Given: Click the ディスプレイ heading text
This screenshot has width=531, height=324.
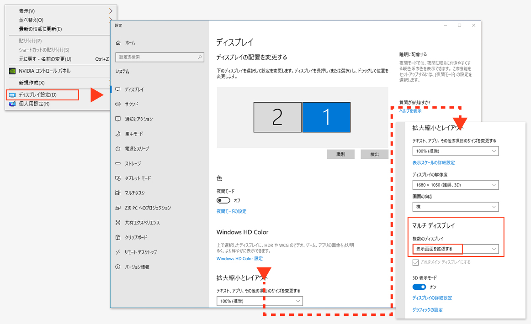Looking at the screenshot, I should pos(235,42).
